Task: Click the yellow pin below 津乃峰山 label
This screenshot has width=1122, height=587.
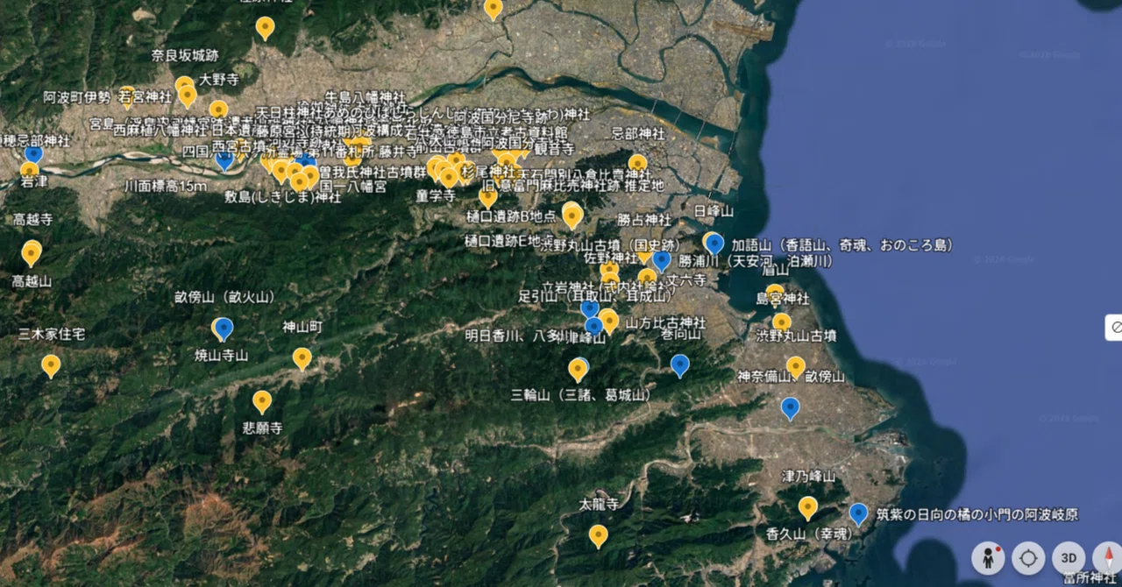Action: (807, 508)
